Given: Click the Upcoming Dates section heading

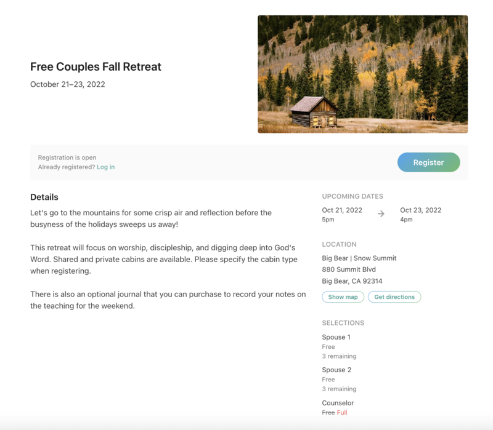Looking at the screenshot, I should [352, 196].
